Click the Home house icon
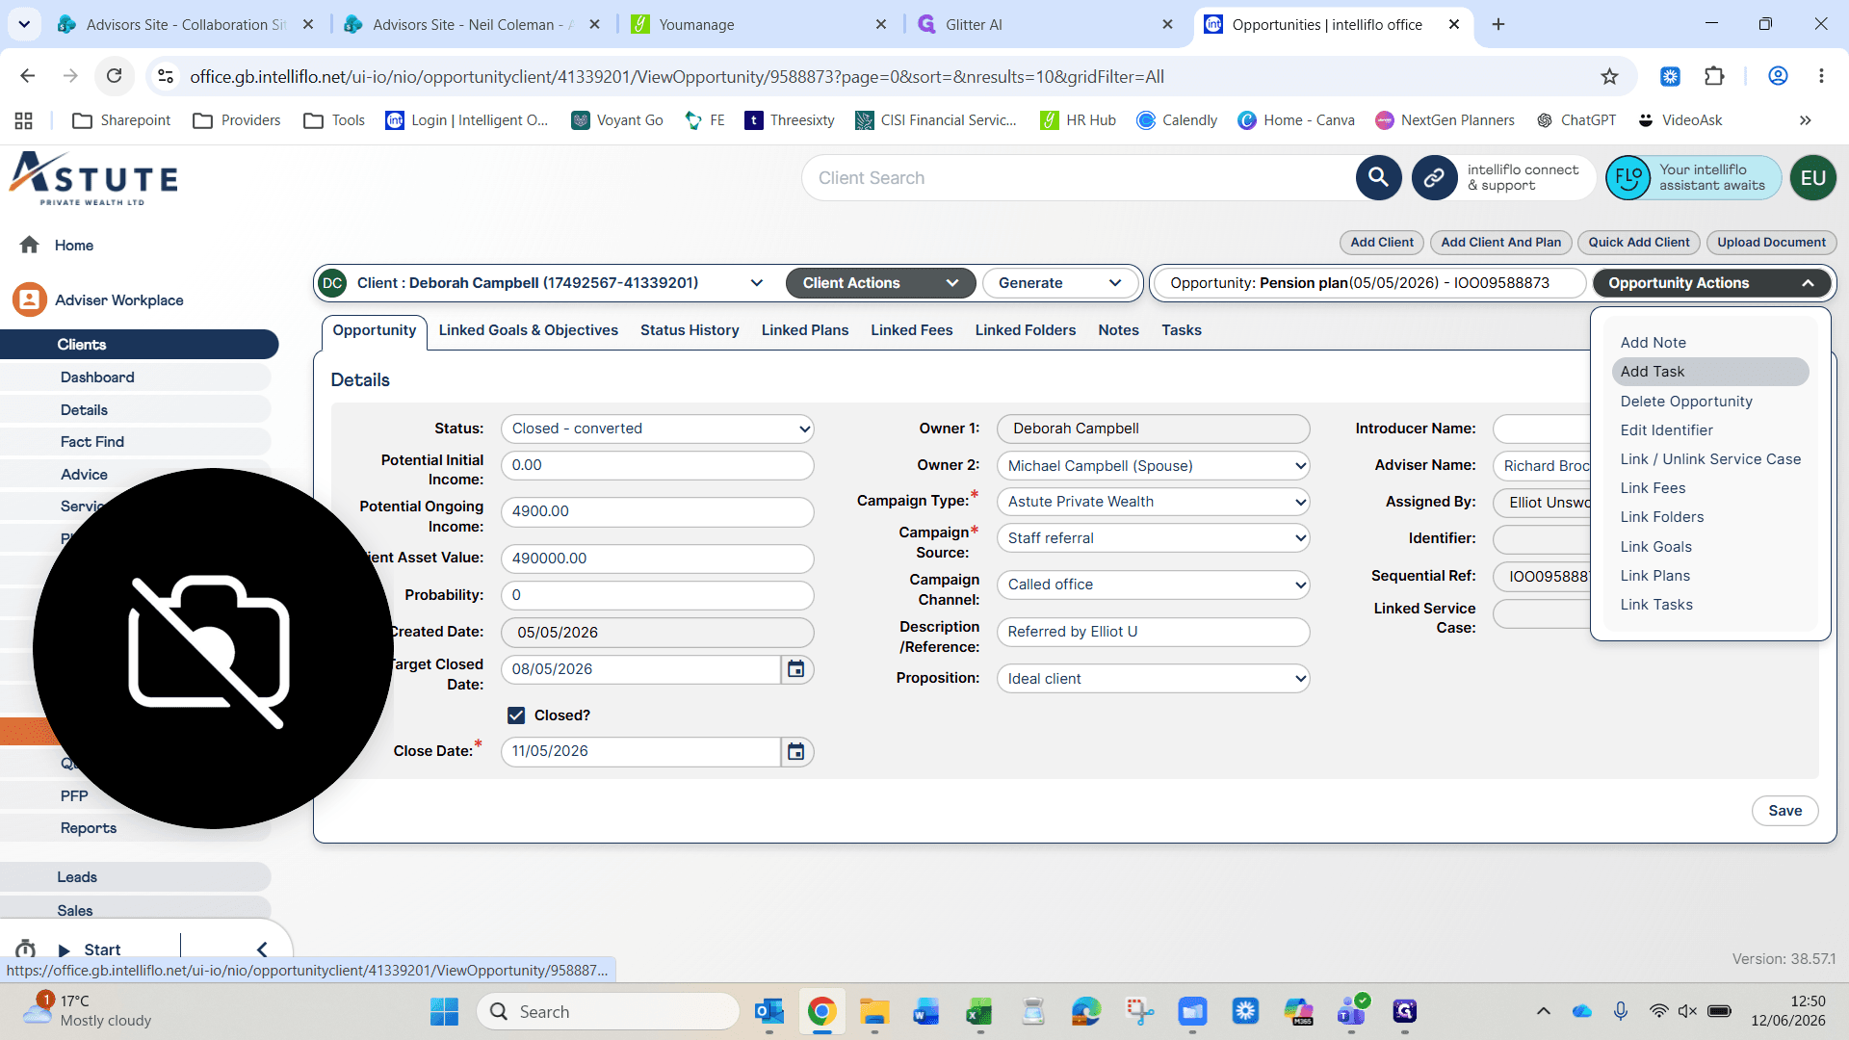Viewport: 1849px width, 1040px height. pyautogui.click(x=30, y=245)
